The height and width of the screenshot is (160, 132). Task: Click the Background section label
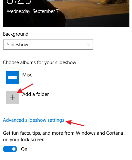(x=16, y=34)
